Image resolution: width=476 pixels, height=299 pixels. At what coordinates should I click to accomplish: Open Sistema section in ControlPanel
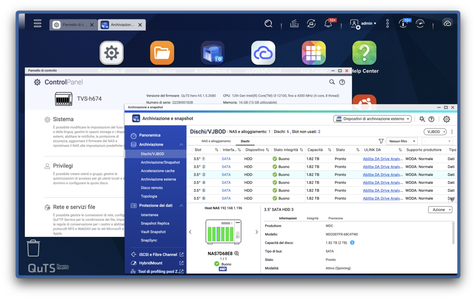[63, 119]
